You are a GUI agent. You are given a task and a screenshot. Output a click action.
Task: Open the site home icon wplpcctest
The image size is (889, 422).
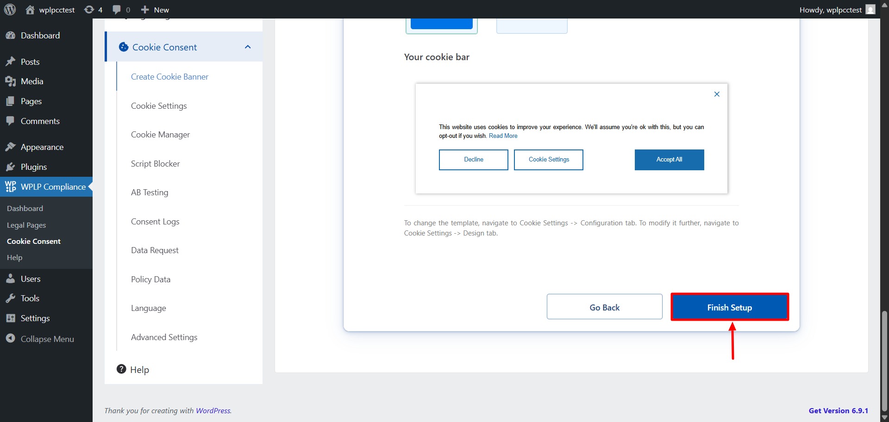coord(30,10)
